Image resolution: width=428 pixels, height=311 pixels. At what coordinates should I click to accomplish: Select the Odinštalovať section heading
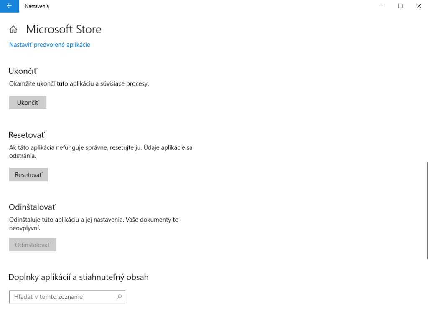(32, 207)
